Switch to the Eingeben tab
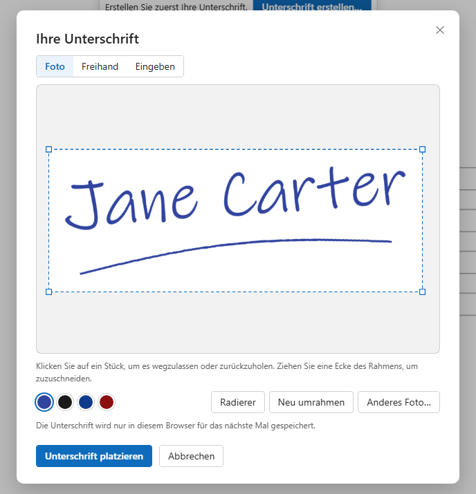The image size is (476, 494). (155, 66)
